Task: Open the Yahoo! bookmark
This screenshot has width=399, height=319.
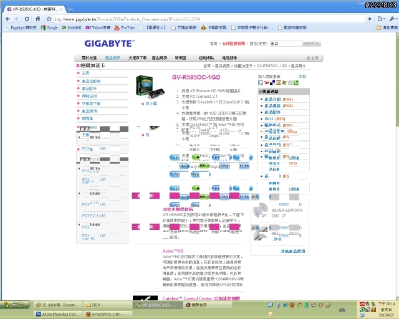Action: coord(98,27)
